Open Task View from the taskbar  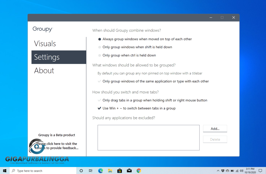[91, 170]
